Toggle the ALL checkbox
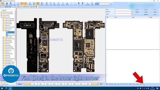Viewport: 160px width, 90px height. click(99, 84)
